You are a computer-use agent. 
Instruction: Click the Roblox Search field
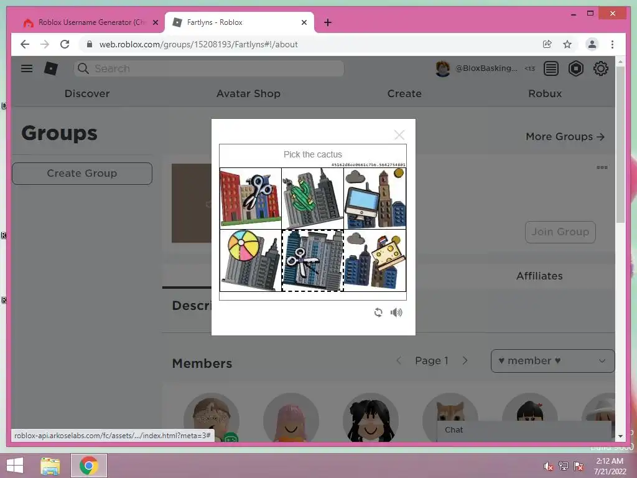(209, 68)
